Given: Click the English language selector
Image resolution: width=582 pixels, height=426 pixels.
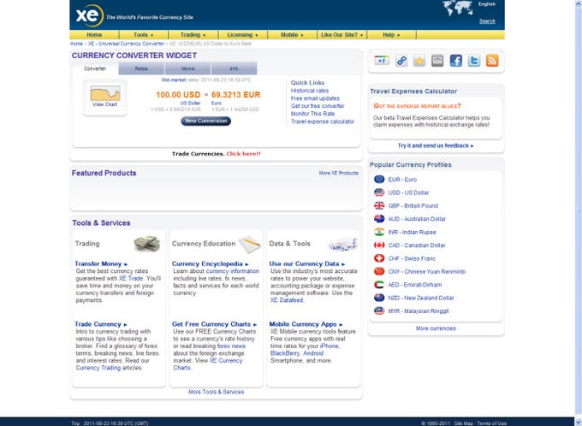Looking at the screenshot, I should [487, 4].
